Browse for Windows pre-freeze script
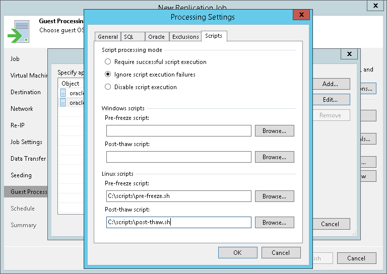Screen dimensions: 387x274 tap(274, 131)
